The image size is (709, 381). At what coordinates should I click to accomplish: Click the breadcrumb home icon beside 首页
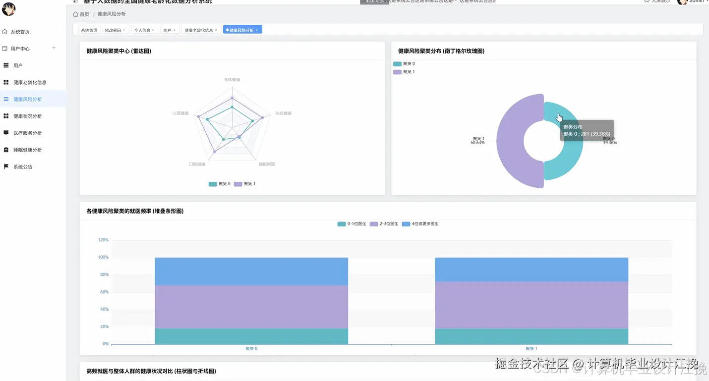click(75, 14)
